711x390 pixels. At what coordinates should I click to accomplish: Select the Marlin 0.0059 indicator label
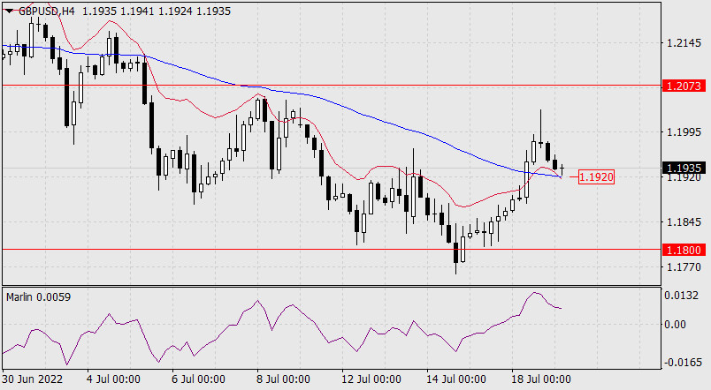point(39,297)
